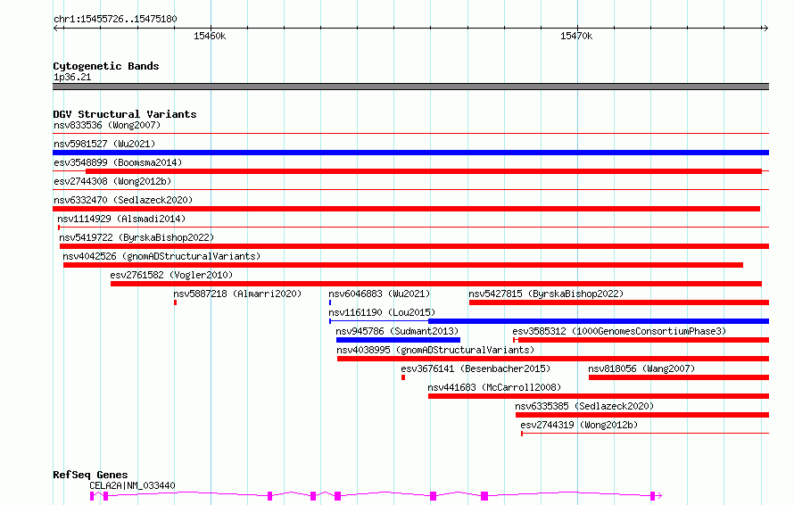Screen dimensions: 794x505
Task: Open the esv2744319 (Wong2012b) label
Action: click(x=579, y=425)
